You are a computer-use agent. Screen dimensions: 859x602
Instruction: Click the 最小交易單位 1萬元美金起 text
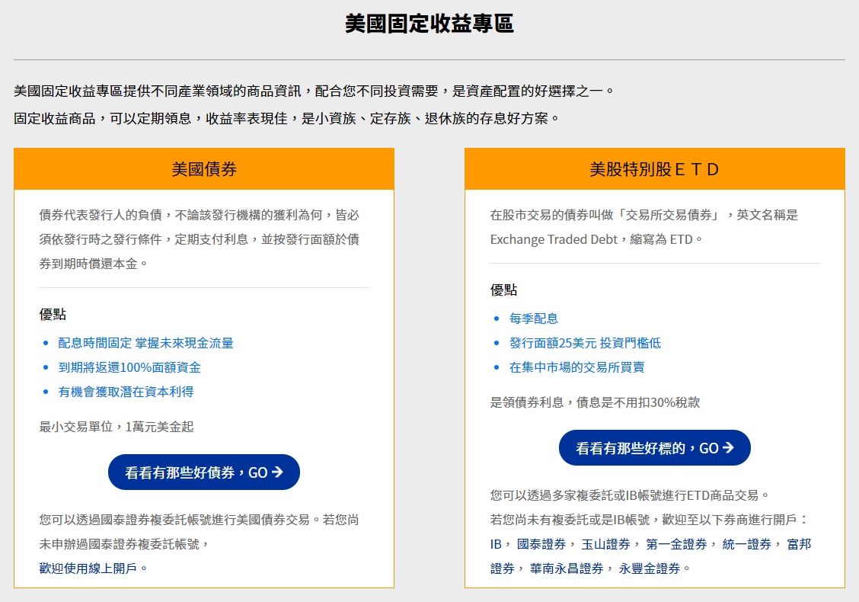click(117, 427)
